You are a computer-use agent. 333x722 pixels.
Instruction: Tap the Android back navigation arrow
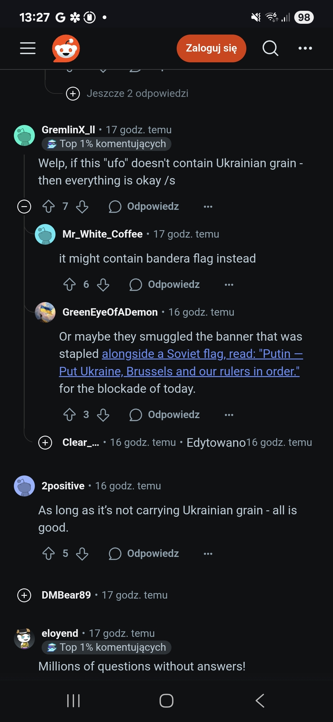pos(260,700)
